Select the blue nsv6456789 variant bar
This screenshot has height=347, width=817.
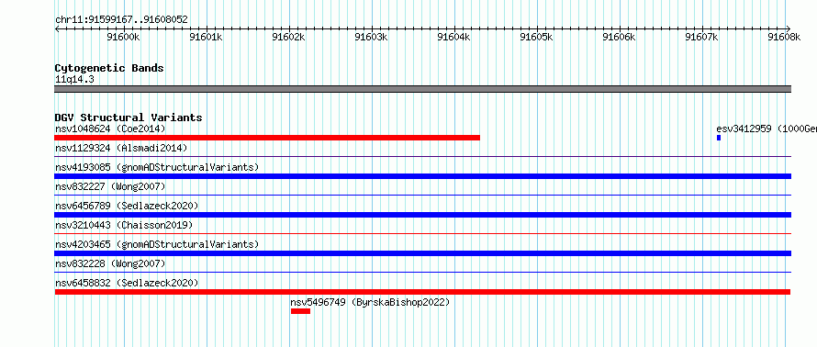(423, 215)
